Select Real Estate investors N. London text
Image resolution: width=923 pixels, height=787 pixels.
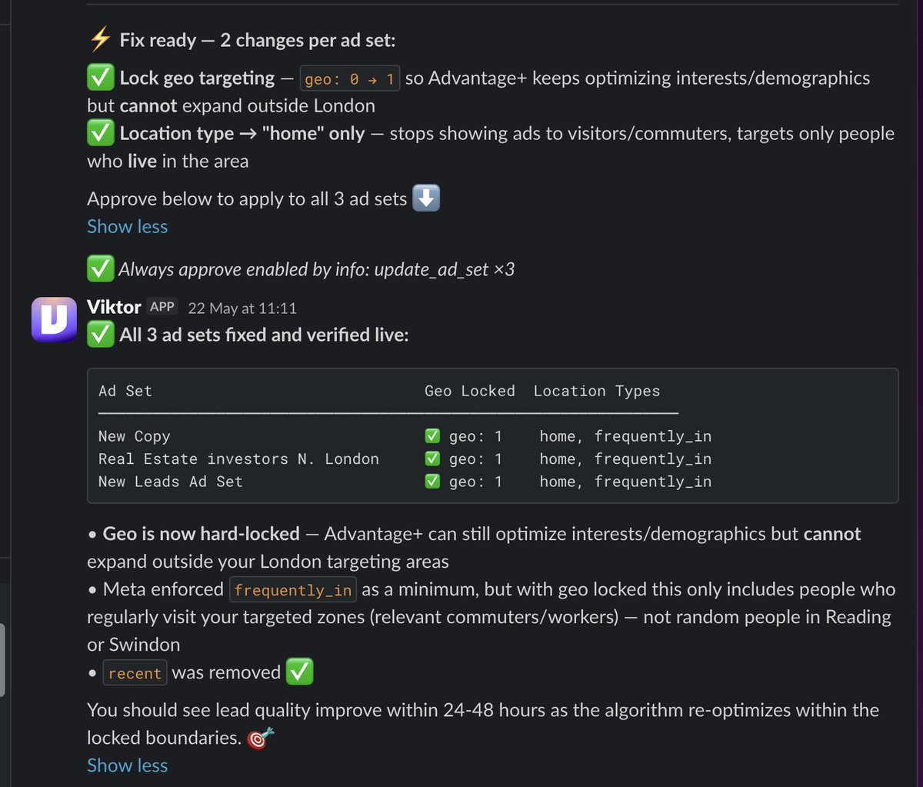(238, 459)
